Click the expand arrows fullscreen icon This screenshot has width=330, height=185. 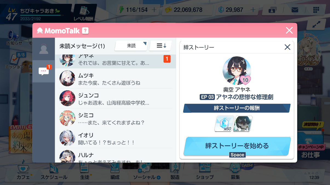[316, 24]
